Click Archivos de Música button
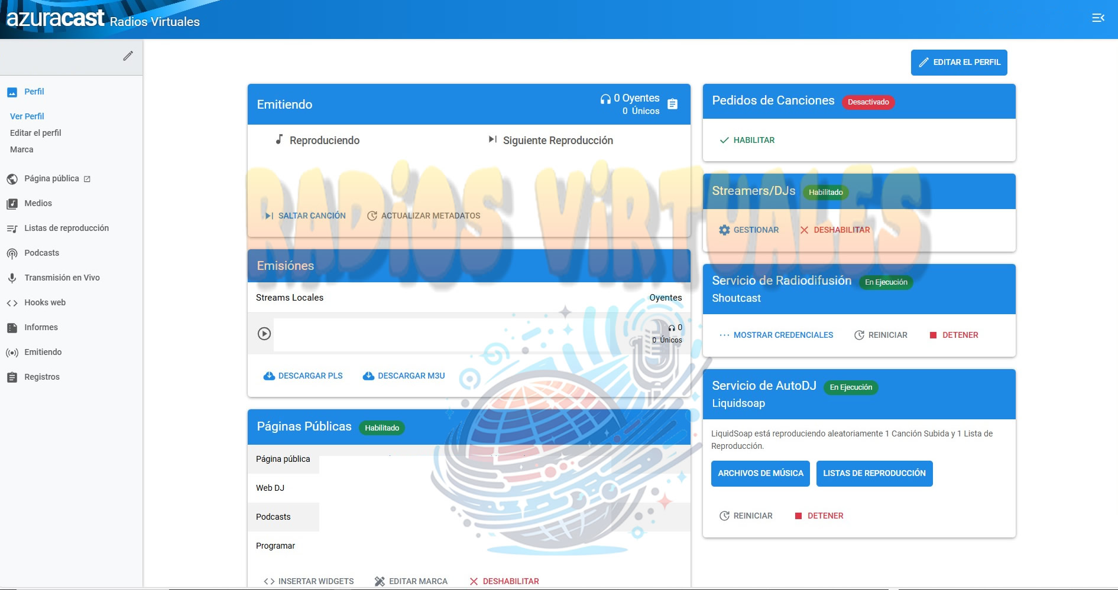The height and width of the screenshot is (590, 1118). [760, 474]
